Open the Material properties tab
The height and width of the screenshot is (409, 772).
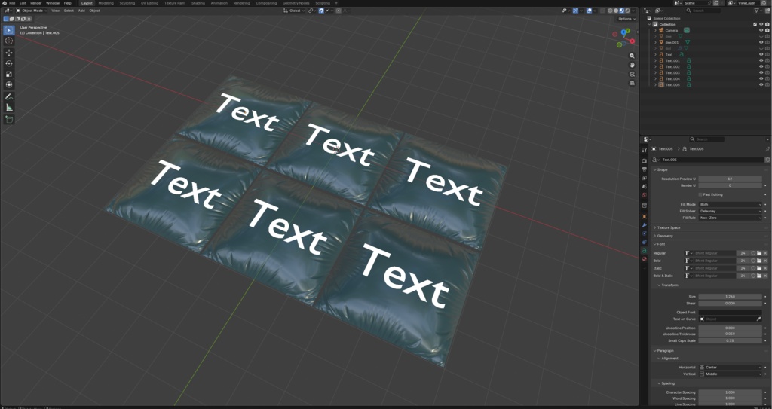[645, 259]
